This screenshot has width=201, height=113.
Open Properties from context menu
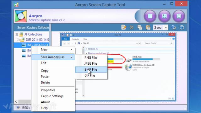pos(53,90)
